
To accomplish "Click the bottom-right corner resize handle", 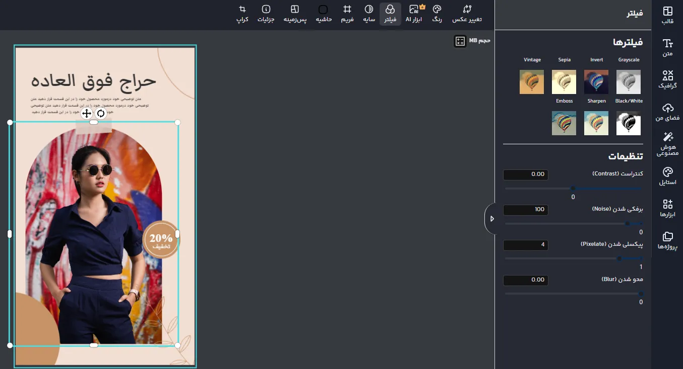I will 177,345.
